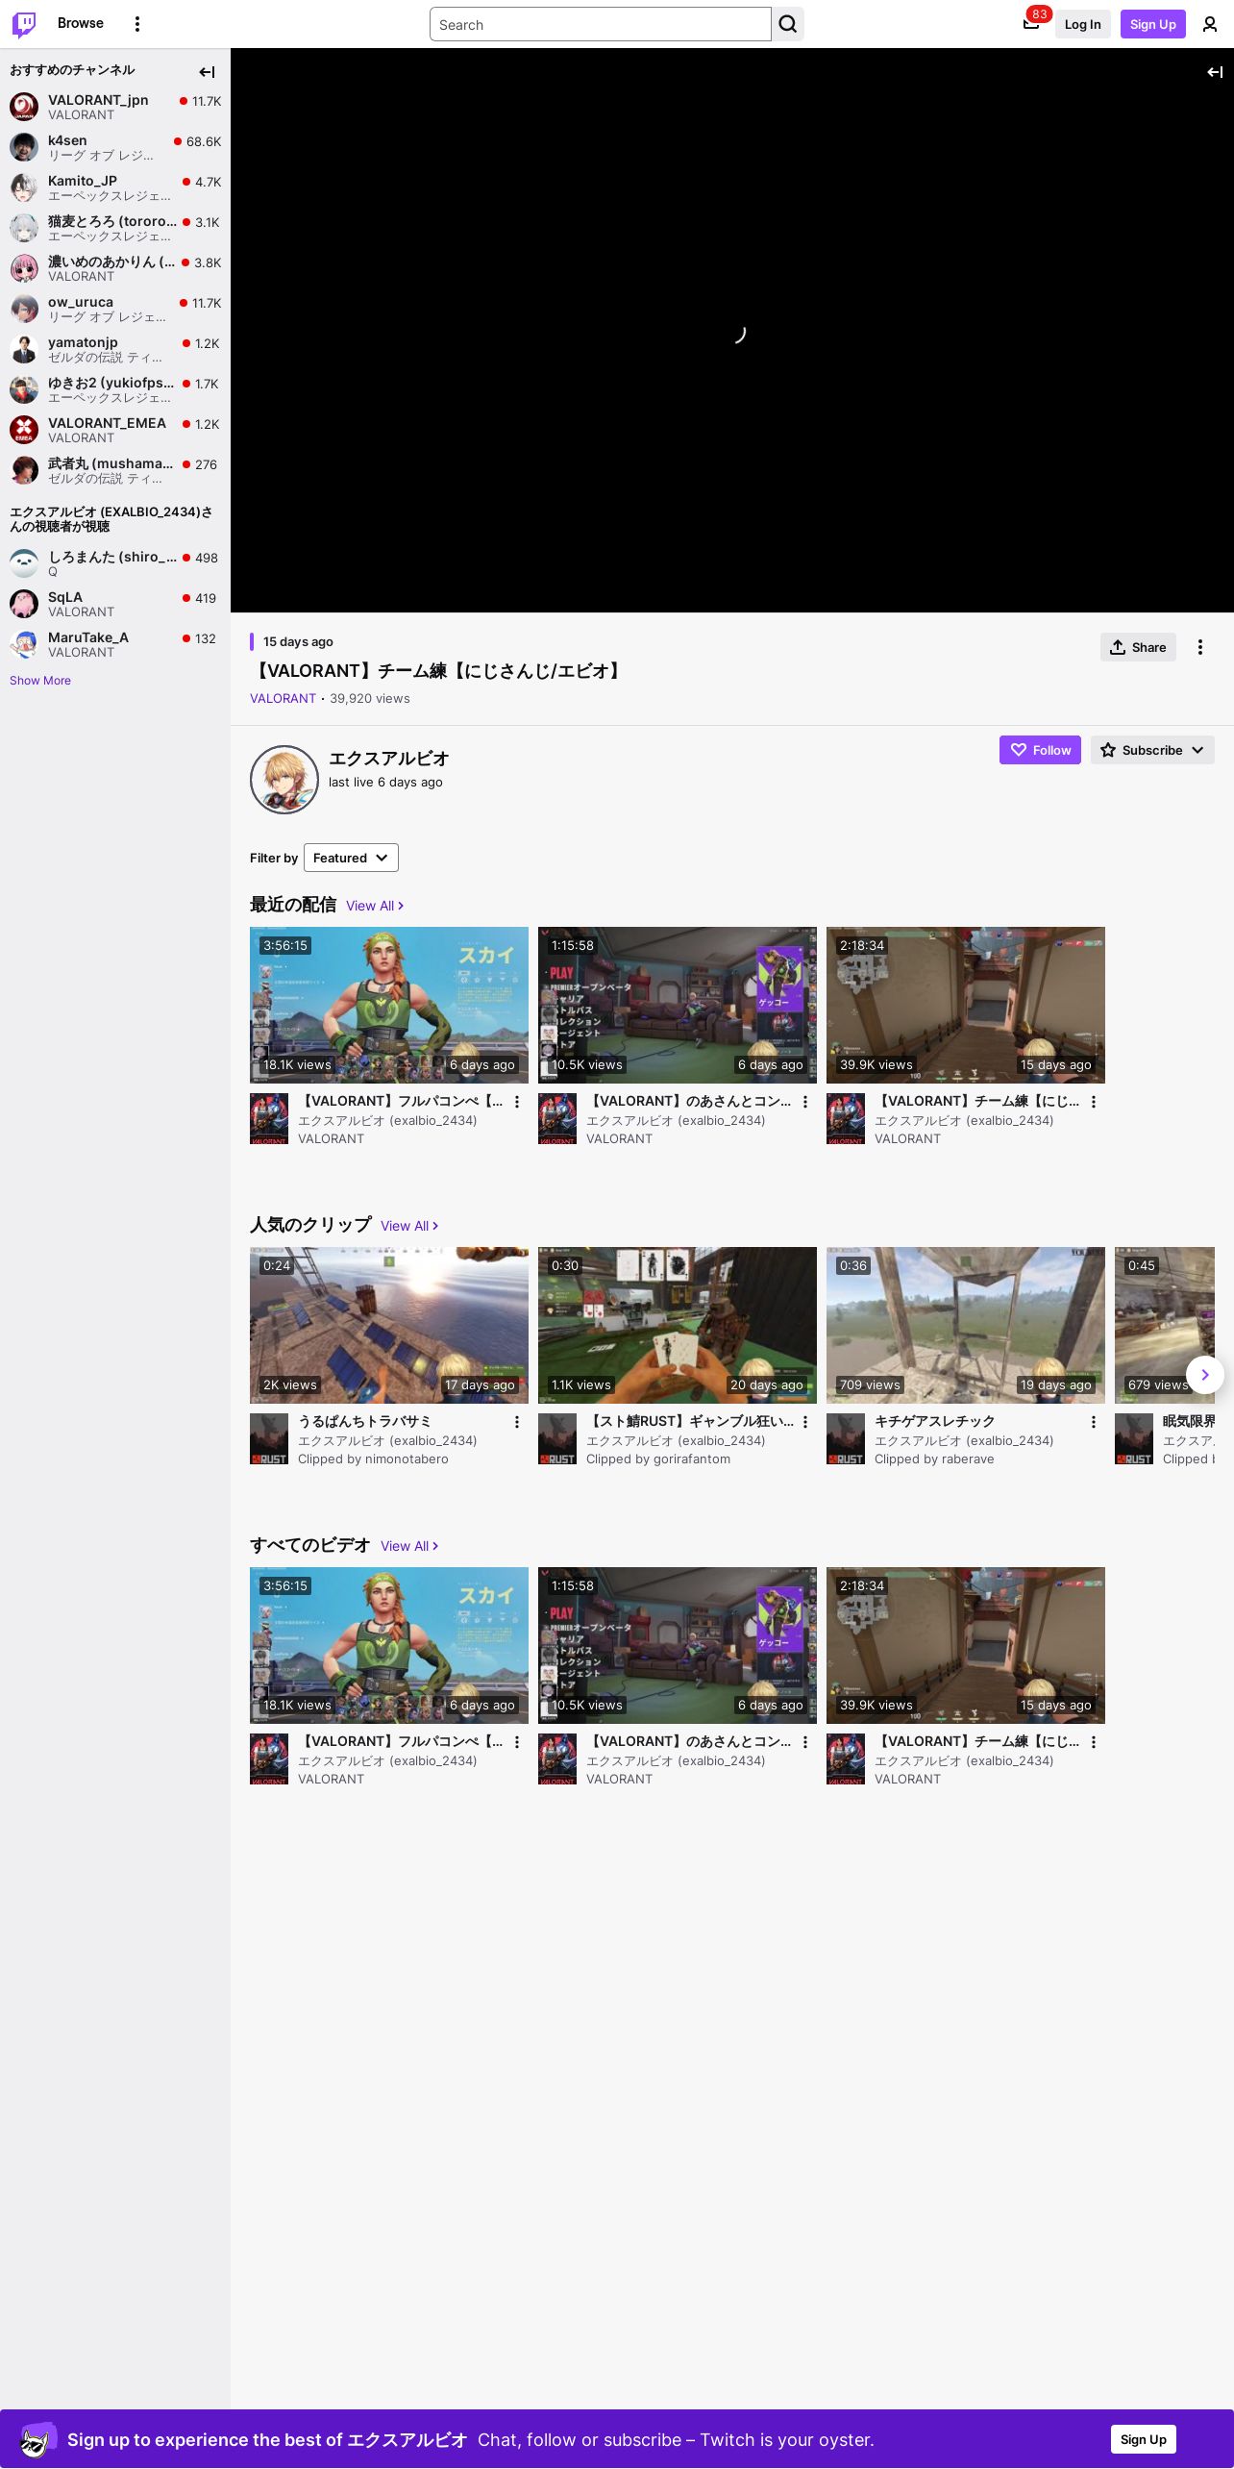Open options for フルパコンペ video under すべてのビデオ

[517, 1742]
